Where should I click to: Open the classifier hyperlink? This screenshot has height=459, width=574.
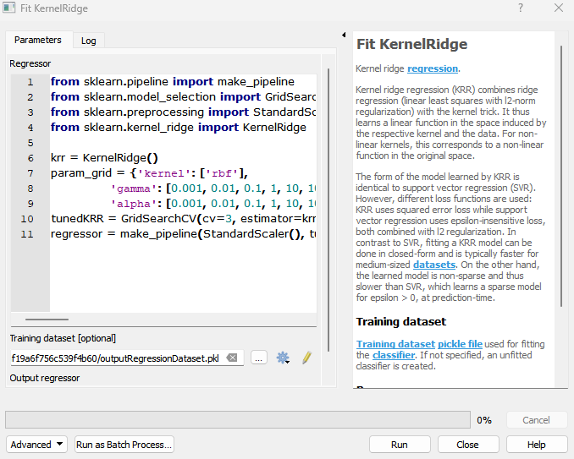pyautogui.click(x=394, y=355)
